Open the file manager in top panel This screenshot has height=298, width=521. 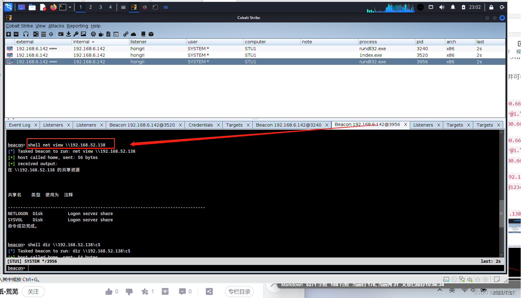(32, 7)
